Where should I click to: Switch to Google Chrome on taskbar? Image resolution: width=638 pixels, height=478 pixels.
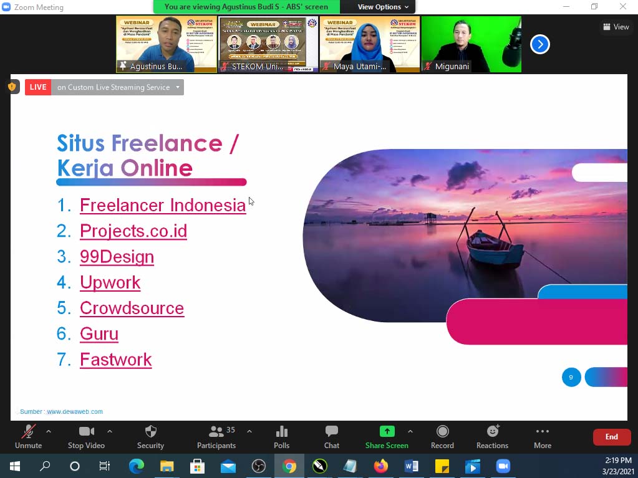pos(289,466)
